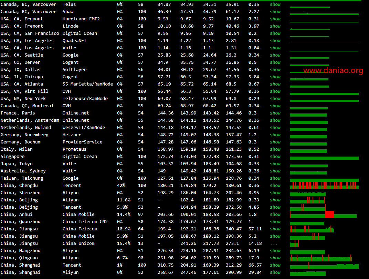Click 'show' for Prometeus Milan row
Viewport: 369px width, 279px height.
pos(275,149)
